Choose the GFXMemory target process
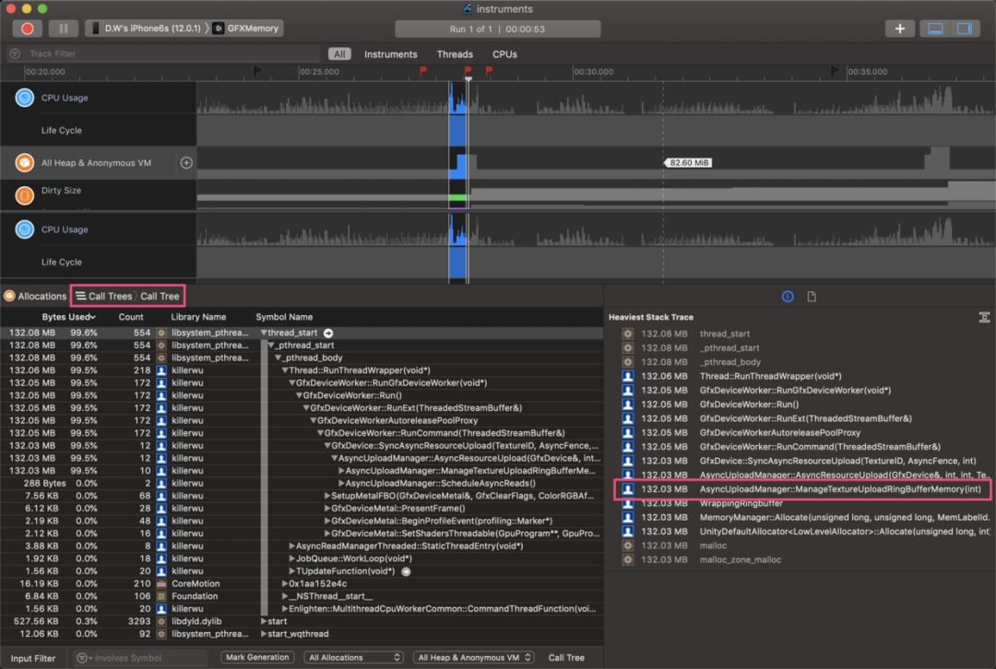This screenshot has width=996, height=669. 247,29
